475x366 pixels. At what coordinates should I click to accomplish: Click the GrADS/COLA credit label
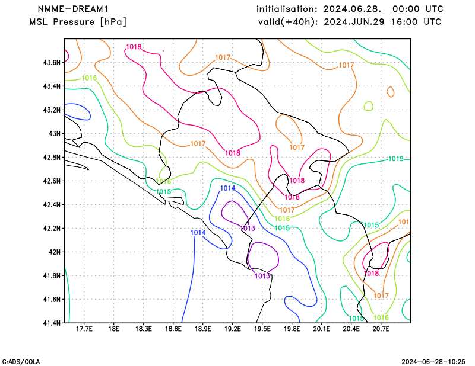tap(21, 362)
